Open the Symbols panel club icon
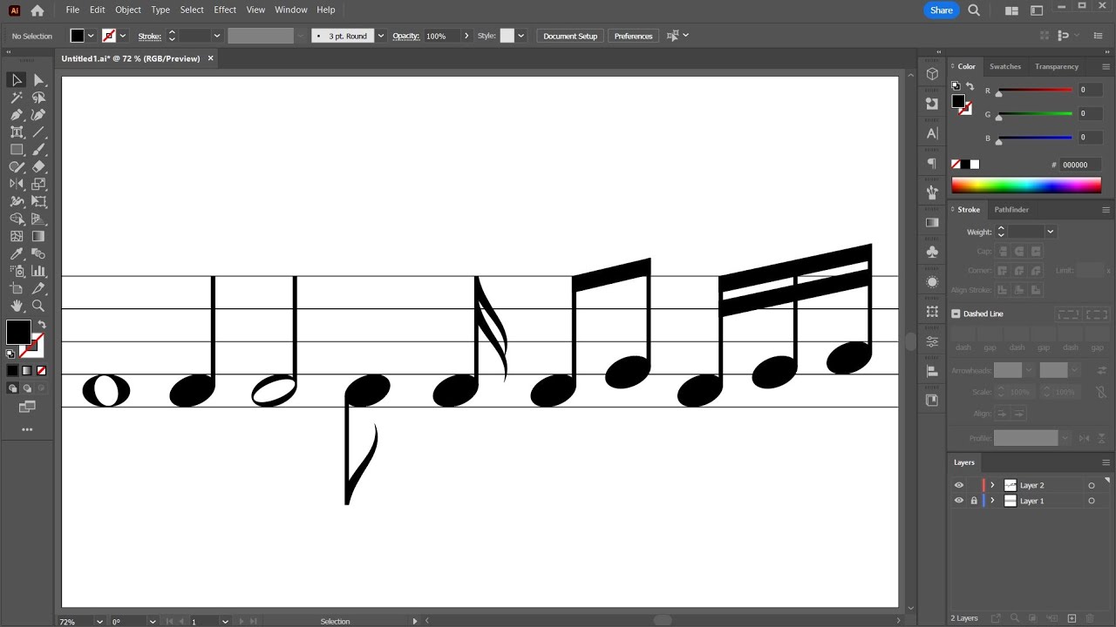The height and width of the screenshot is (627, 1116). coord(932,252)
